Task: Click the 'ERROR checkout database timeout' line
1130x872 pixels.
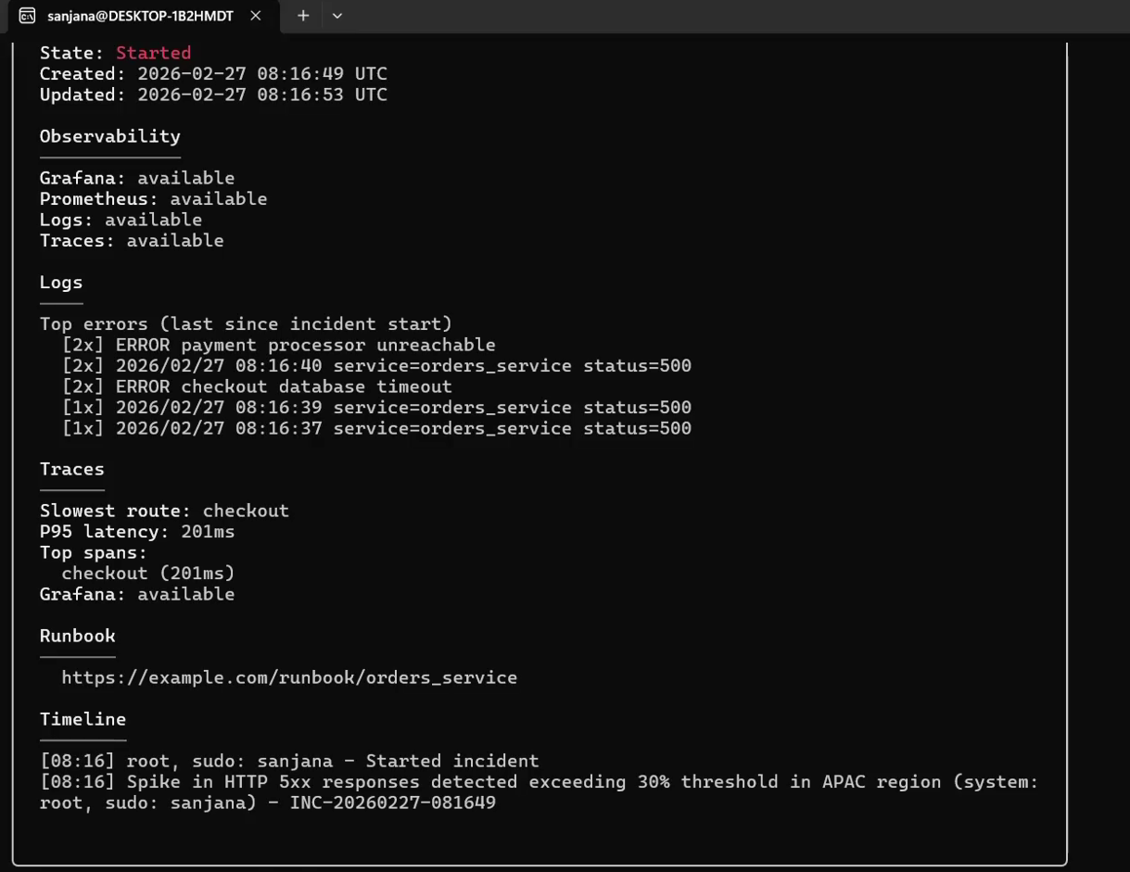Action: coord(257,386)
